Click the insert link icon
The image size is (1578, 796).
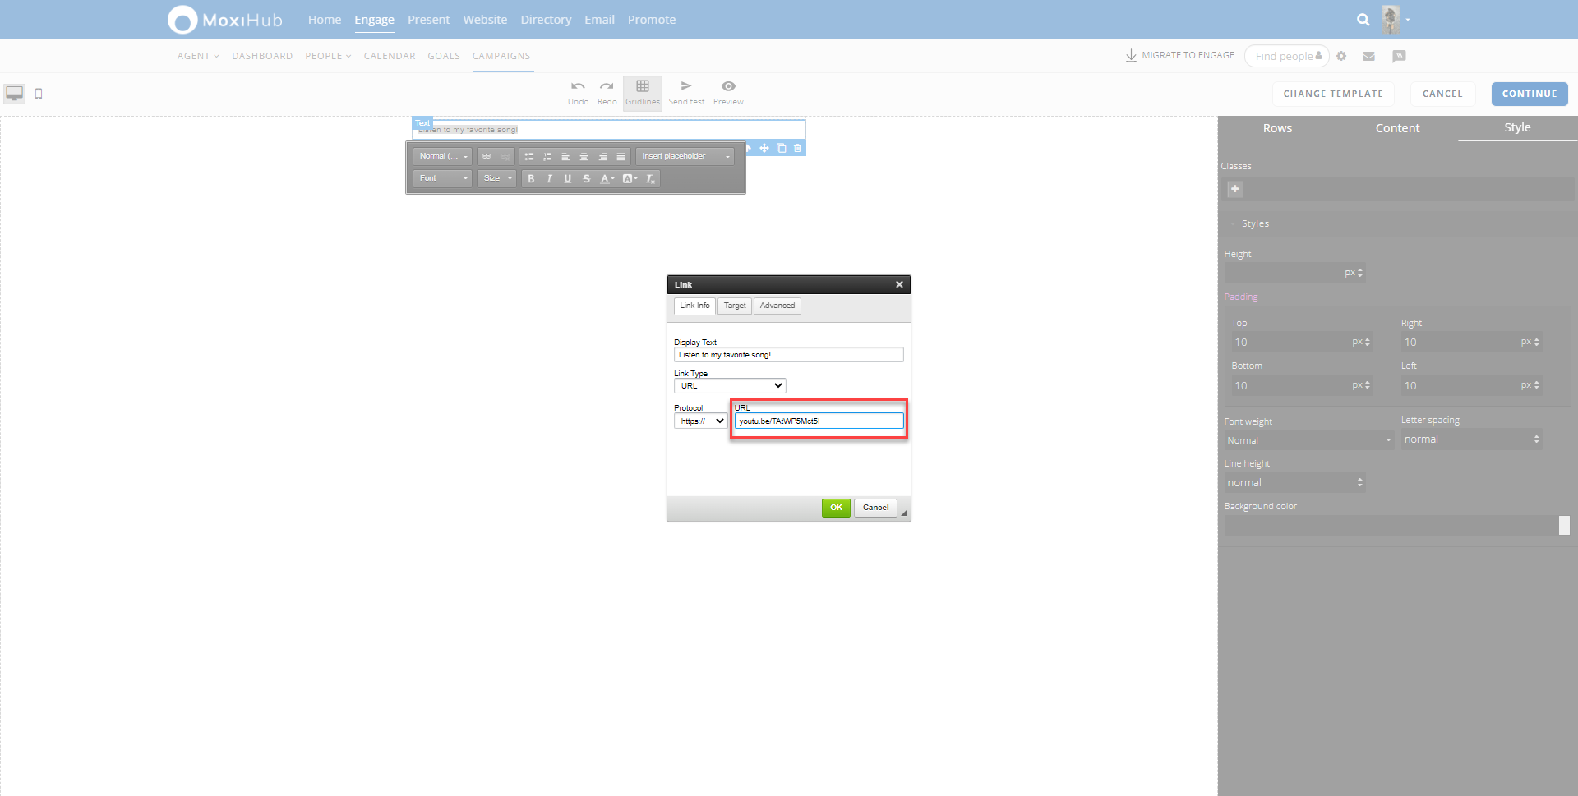(487, 156)
